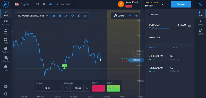Screen dimensions: 206x98
Task: Open the Trade sidebar tab
Action: point(6,14)
